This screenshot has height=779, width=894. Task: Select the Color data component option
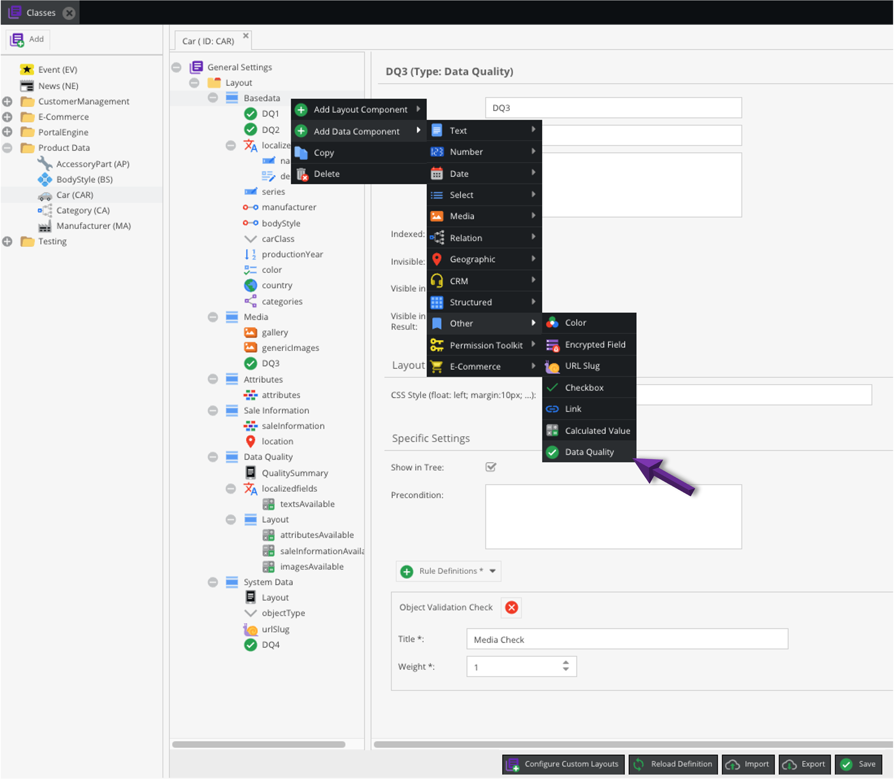576,322
